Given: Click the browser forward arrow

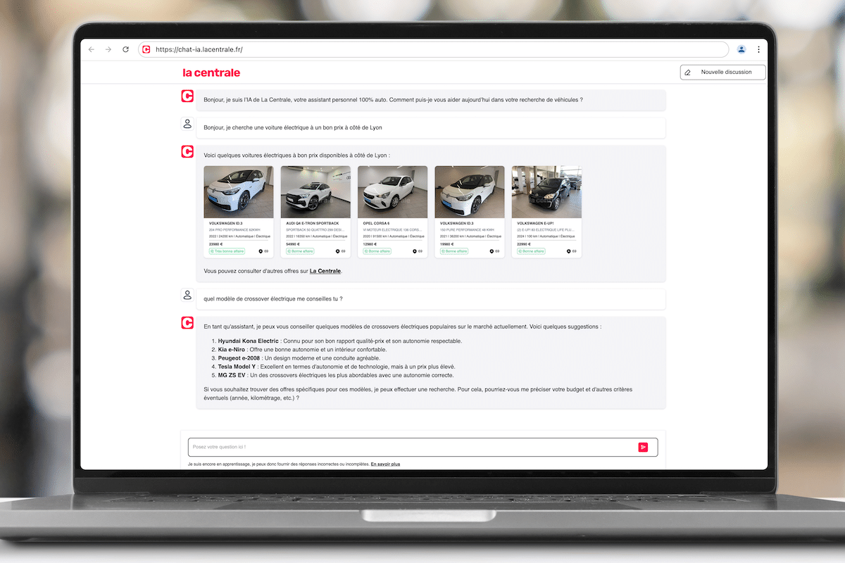Looking at the screenshot, I should tap(108, 49).
